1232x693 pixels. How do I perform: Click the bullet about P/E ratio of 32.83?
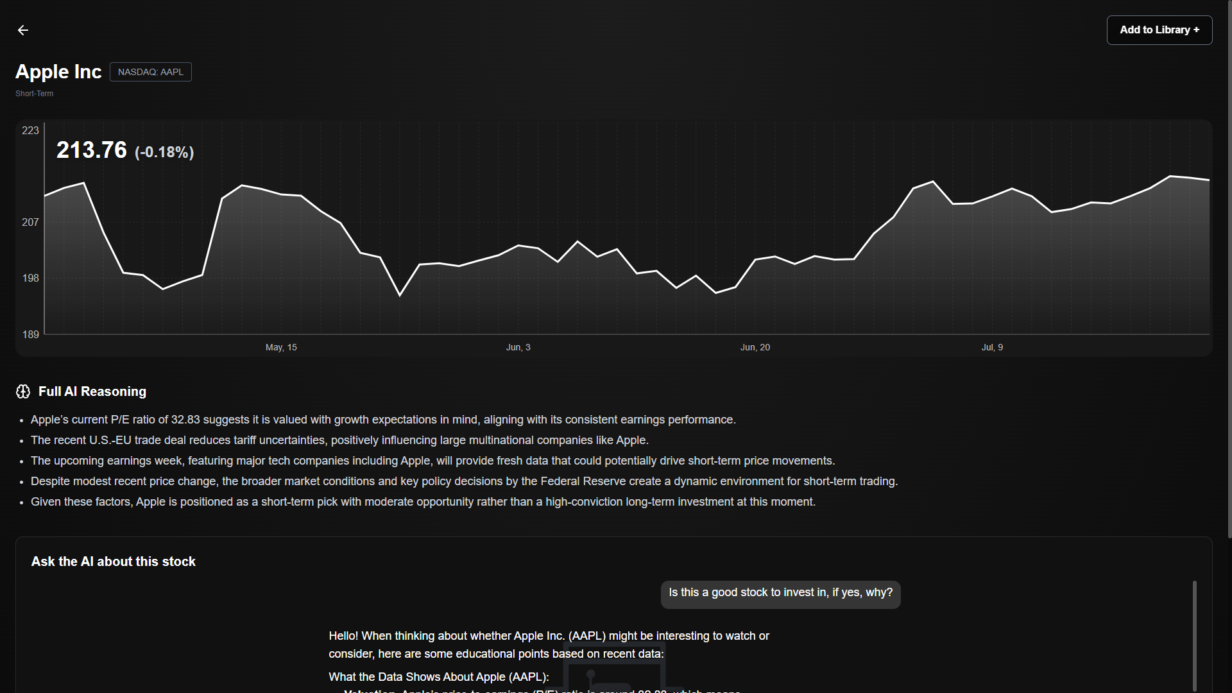pyautogui.click(x=383, y=420)
